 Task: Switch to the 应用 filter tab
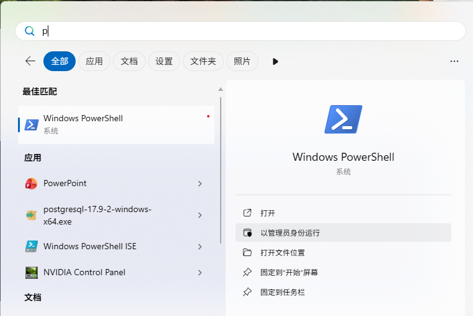pyautogui.click(x=94, y=61)
